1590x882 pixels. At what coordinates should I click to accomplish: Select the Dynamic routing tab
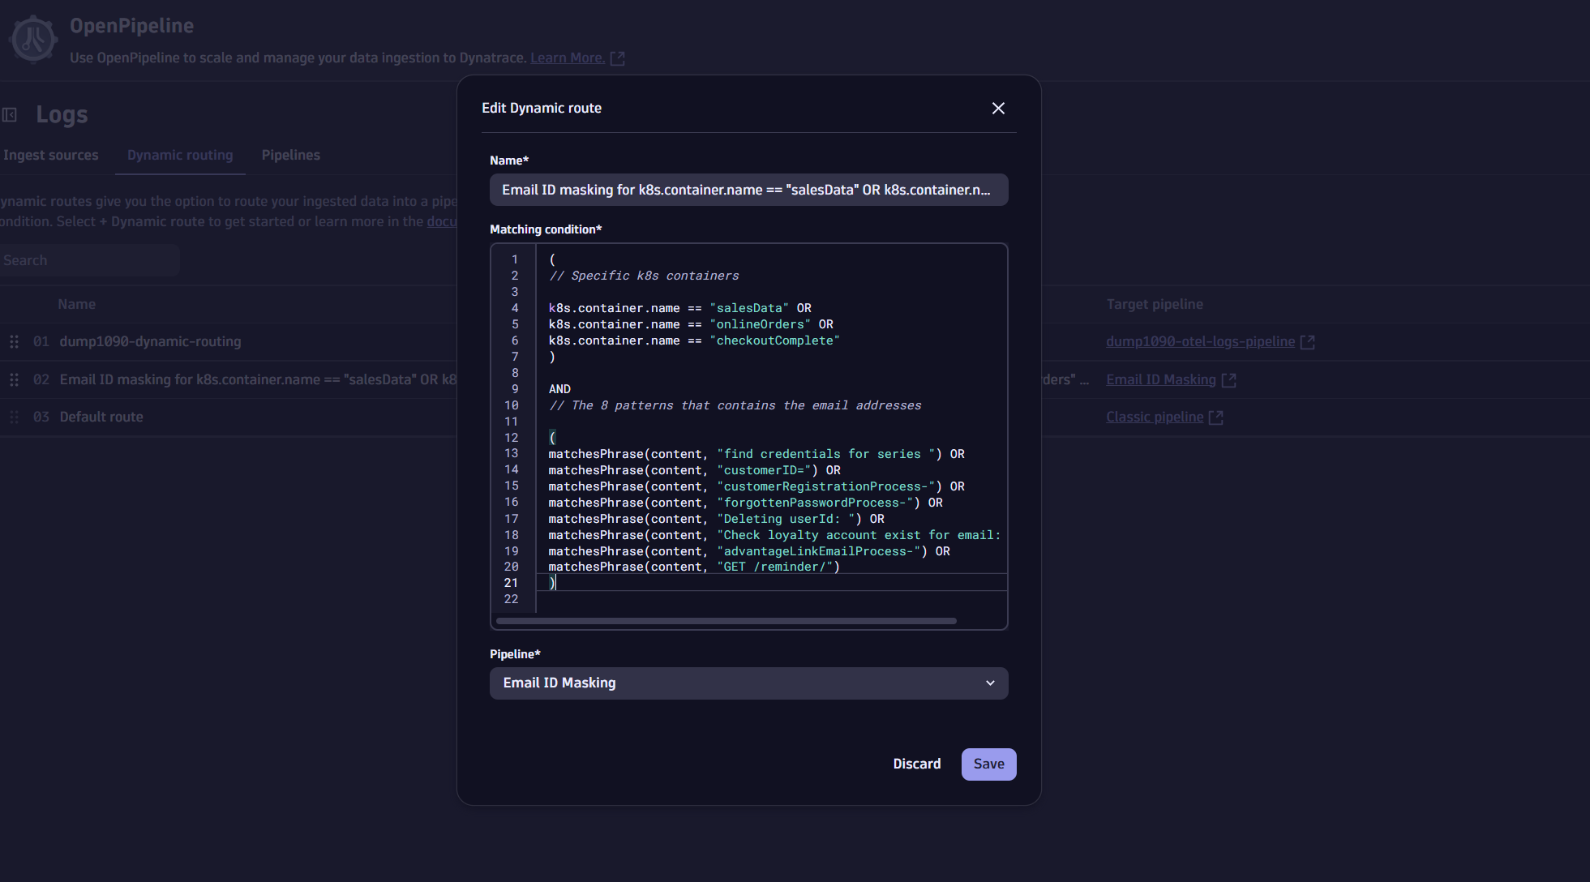point(180,155)
